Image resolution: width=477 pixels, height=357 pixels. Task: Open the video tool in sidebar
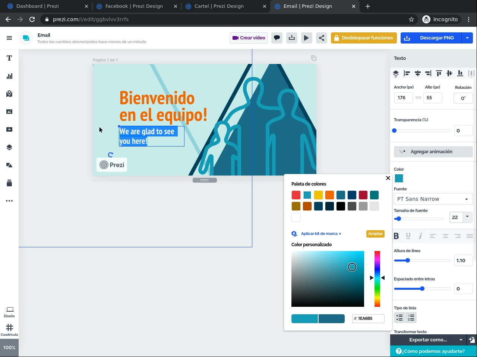9,129
